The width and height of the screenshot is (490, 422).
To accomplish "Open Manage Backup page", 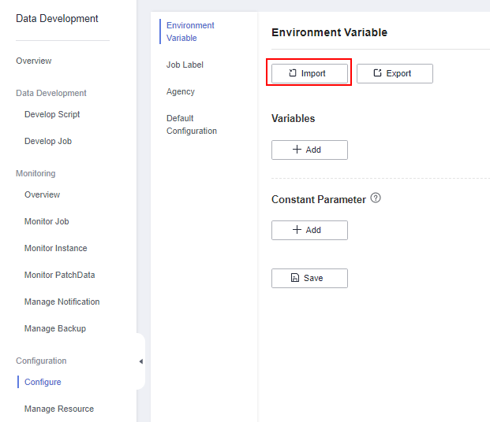I will coord(55,329).
